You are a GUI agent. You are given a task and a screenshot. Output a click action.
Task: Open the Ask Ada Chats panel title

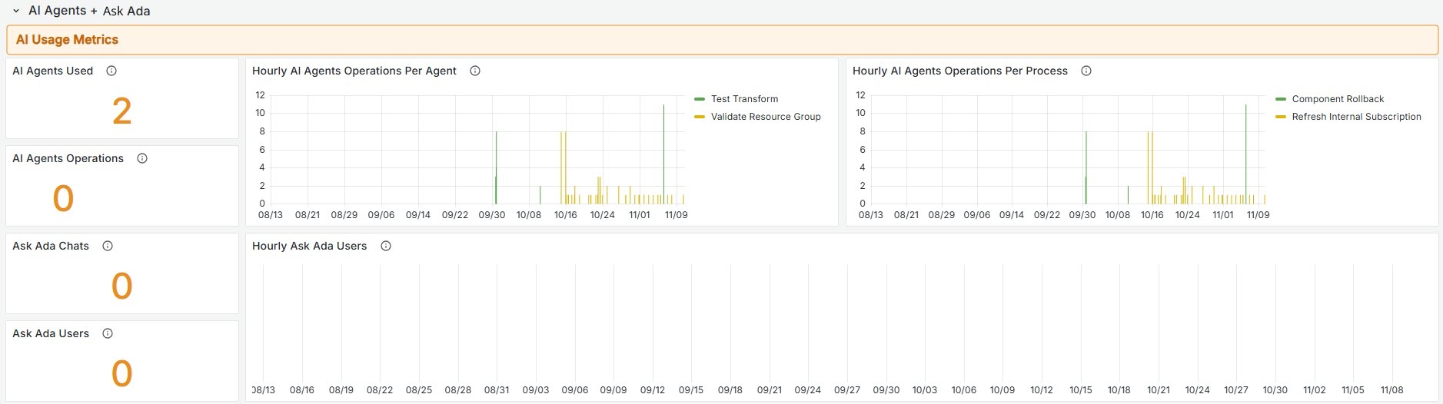51,246
